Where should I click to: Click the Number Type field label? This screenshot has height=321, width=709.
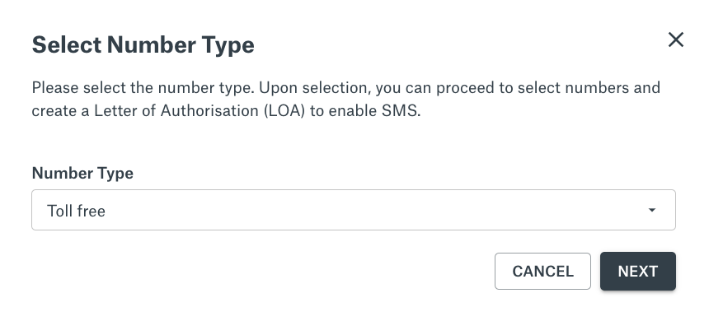82,173
